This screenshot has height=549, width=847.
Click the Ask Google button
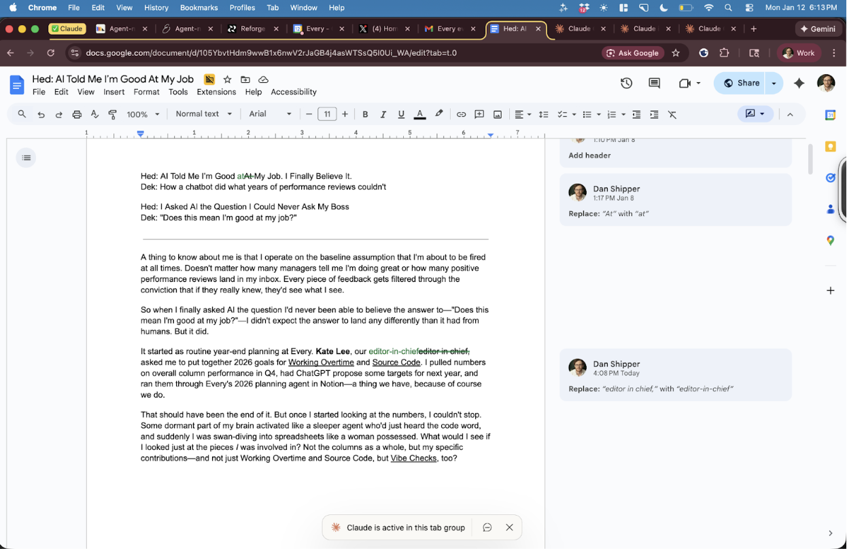tap(632, 52)
